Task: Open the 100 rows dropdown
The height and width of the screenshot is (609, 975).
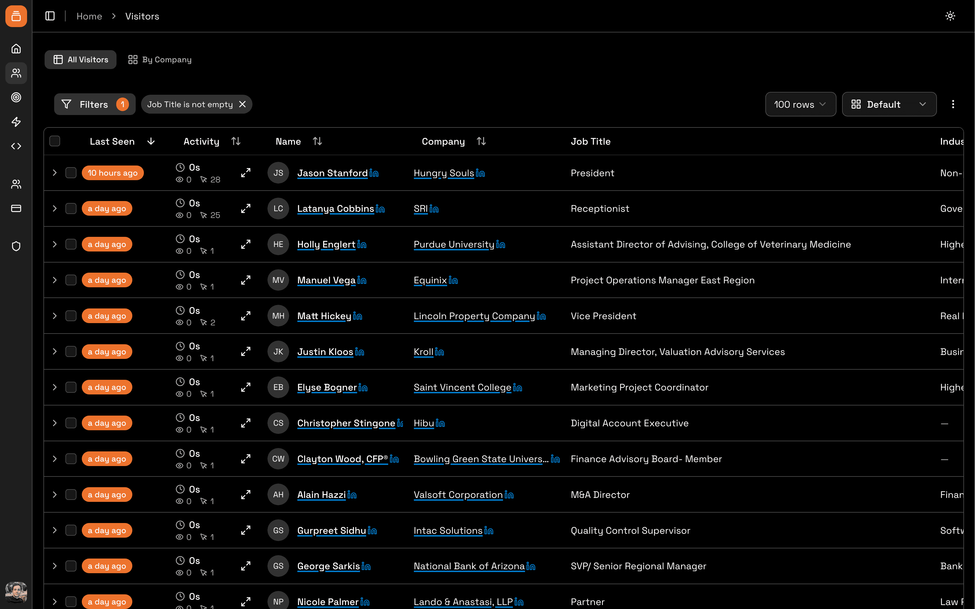Action: (800, 104)
